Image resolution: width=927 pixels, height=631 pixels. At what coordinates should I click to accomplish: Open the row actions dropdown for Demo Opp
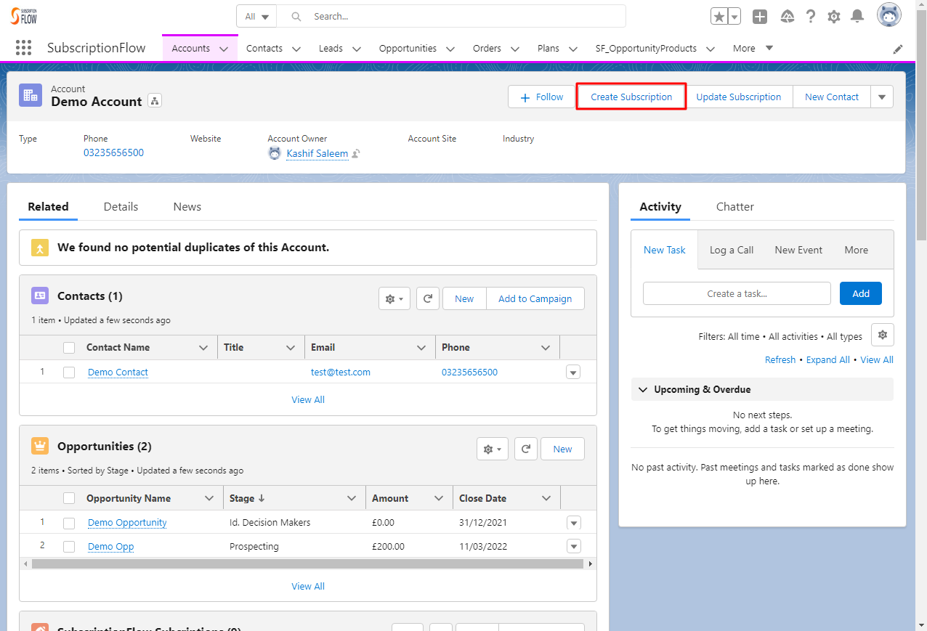tap(573, 546)
